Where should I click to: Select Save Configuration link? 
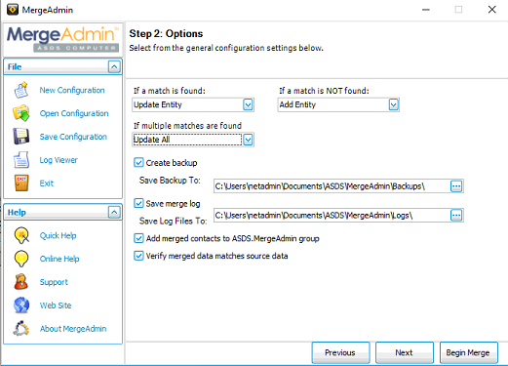73,137
